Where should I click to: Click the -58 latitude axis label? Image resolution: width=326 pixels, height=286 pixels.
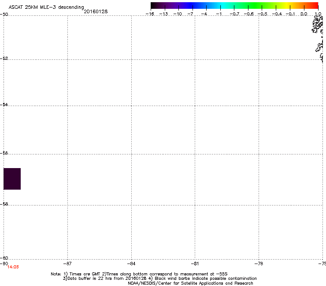tap(4, 204)
